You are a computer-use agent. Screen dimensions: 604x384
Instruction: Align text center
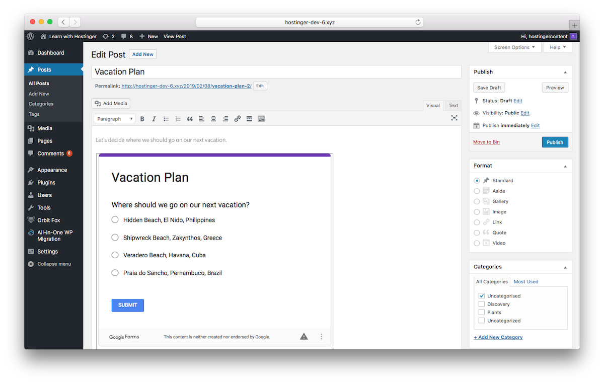point(213,119)
